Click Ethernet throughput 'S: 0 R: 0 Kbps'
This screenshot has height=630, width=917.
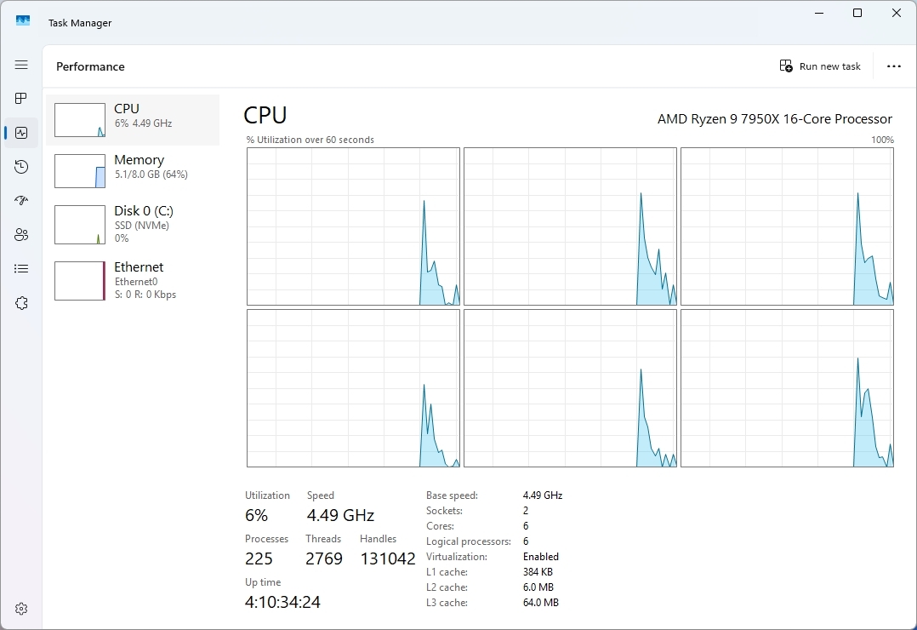point(145,295)
